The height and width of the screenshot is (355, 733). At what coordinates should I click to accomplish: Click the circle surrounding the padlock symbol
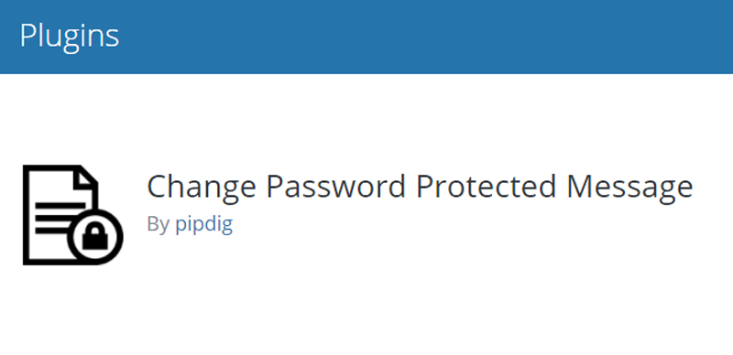[x=95, y=237]
